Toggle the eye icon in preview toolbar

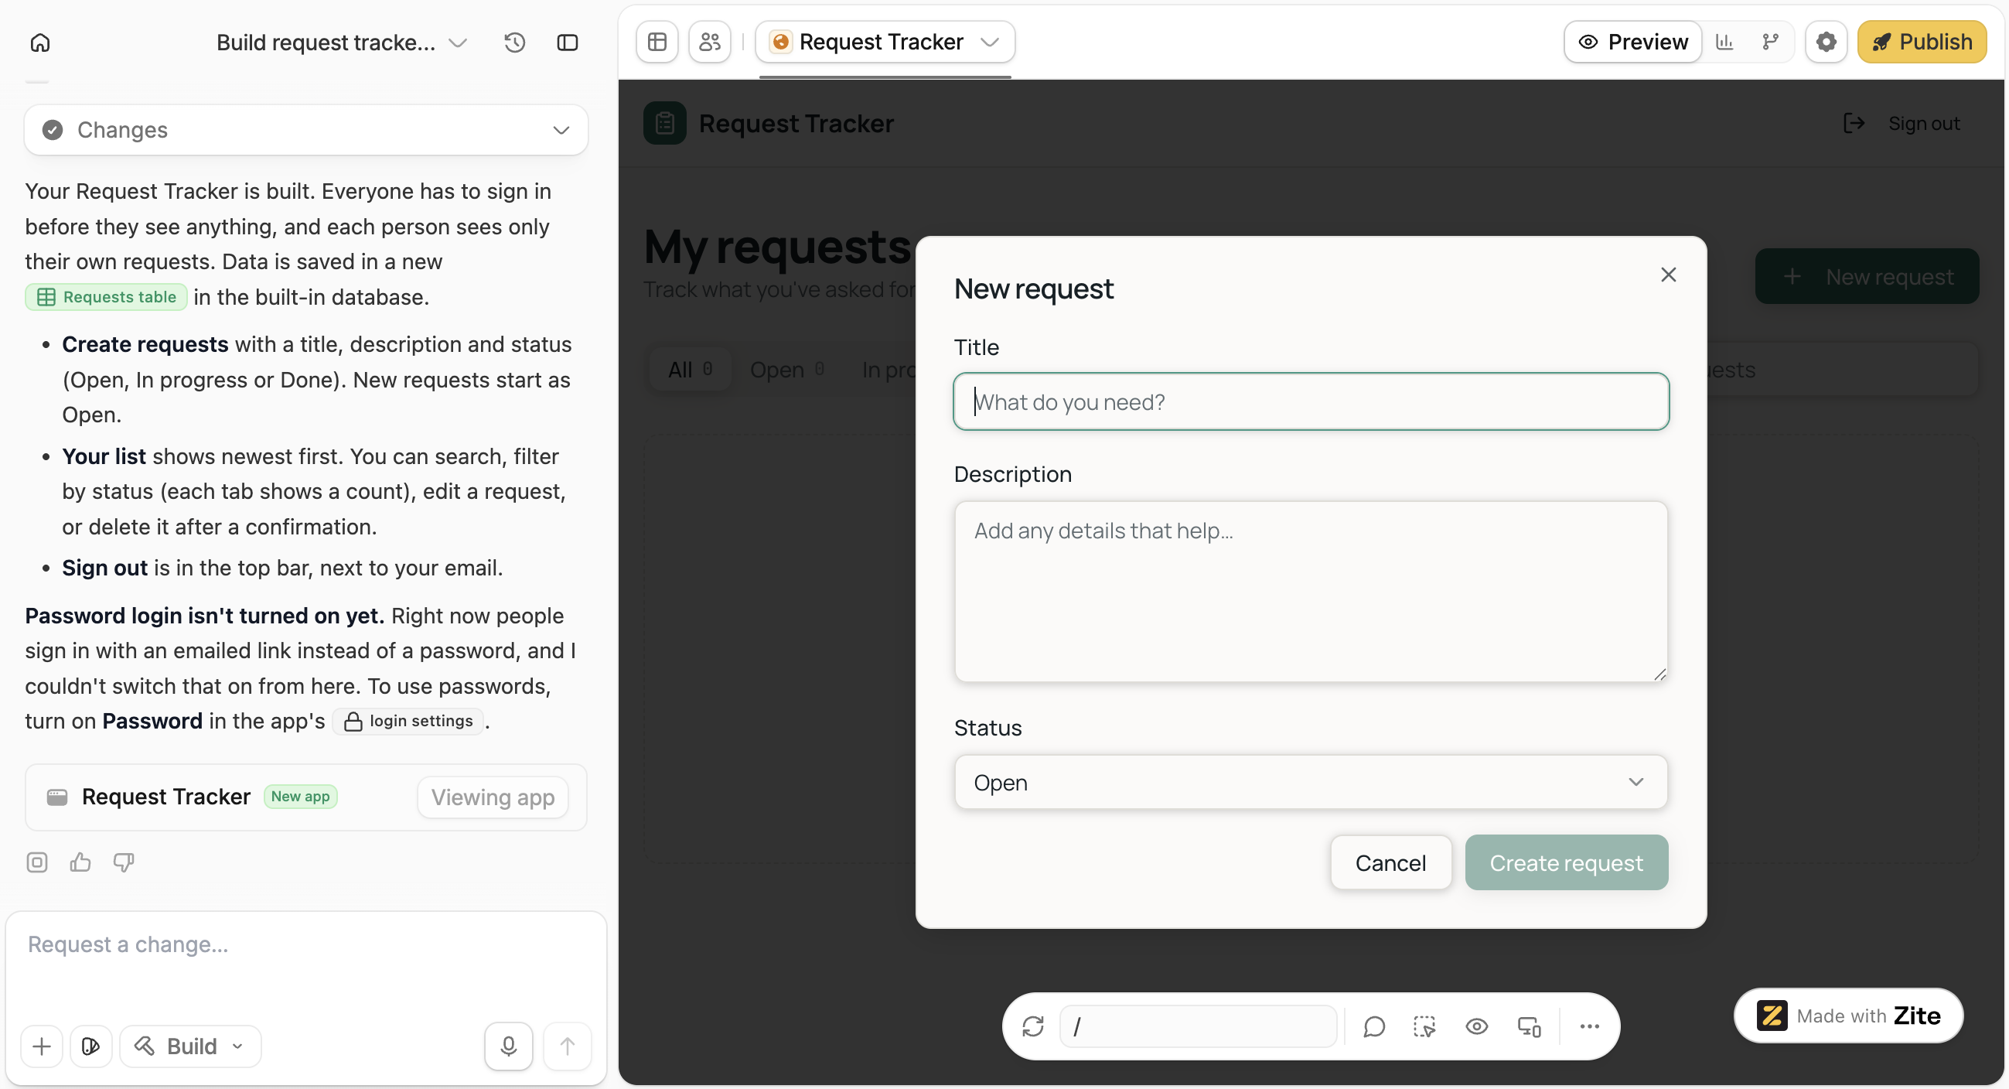click(x=1476, y=1026)
